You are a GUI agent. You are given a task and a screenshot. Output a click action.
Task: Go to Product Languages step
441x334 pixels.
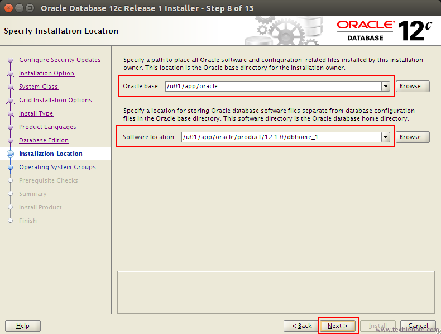point(47,127)
